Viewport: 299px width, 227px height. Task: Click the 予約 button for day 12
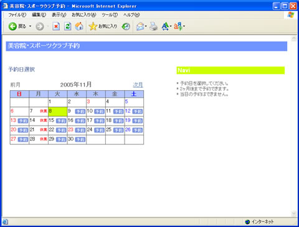138,111
